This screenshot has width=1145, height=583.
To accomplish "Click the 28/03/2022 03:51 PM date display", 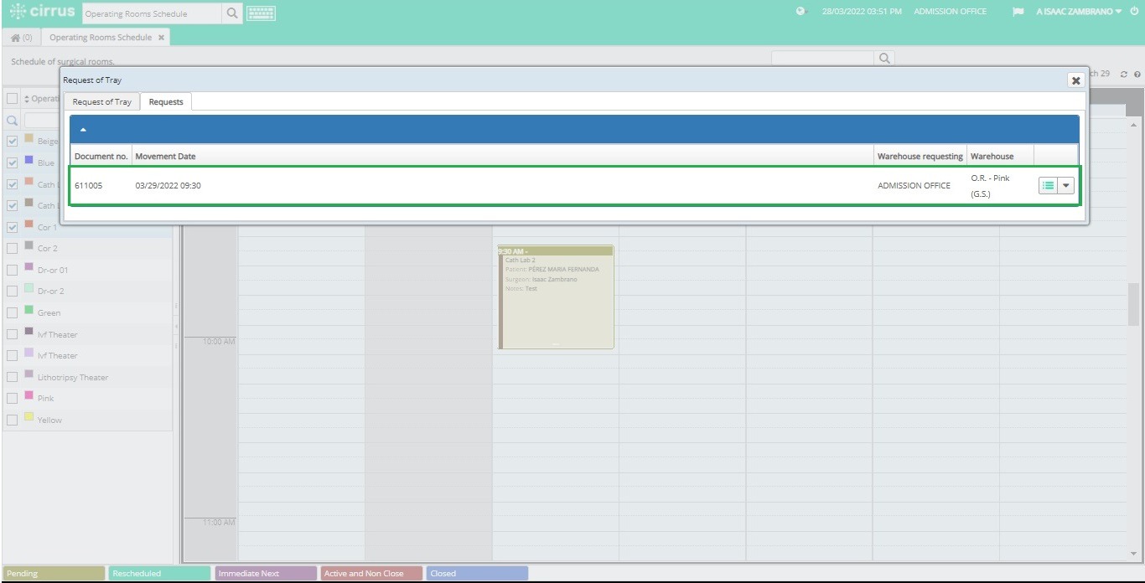I will [x=862, y=12].
